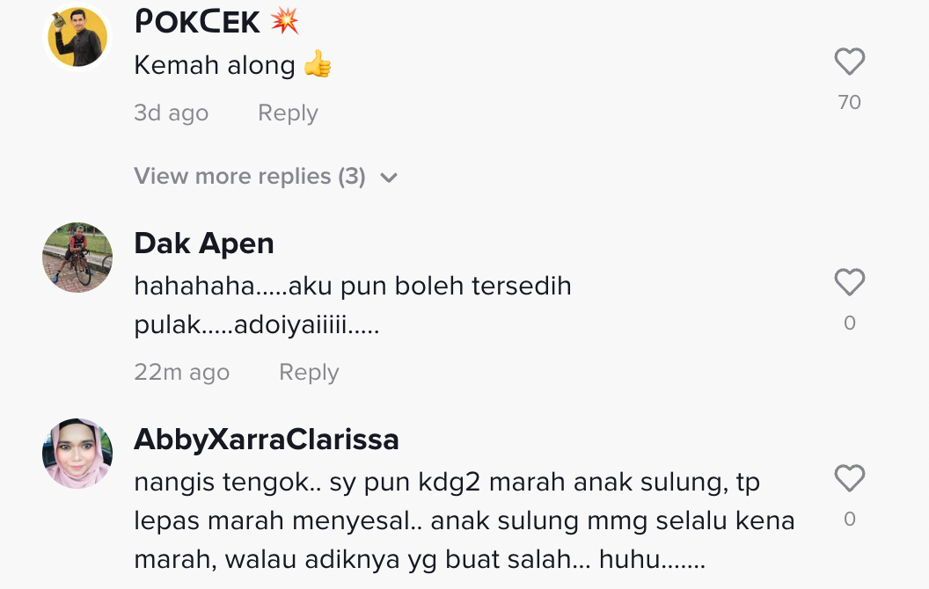Reply to PokCek's comment
This screenshot has width=929, height=589.
288,113
